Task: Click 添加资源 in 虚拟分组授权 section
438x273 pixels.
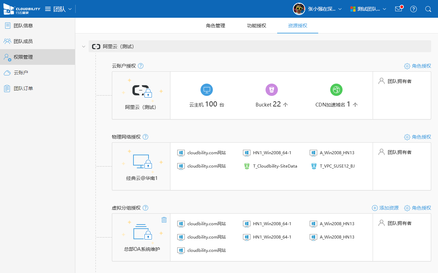Action: click(385, 208)
